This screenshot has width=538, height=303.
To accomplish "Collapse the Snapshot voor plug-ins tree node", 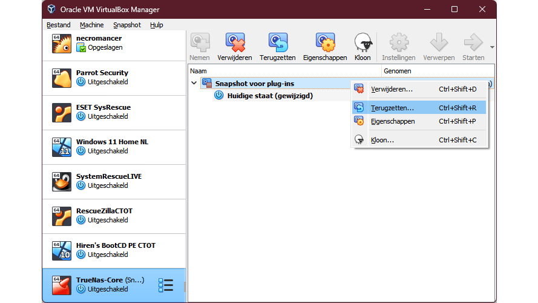I will tap(194, 83).
